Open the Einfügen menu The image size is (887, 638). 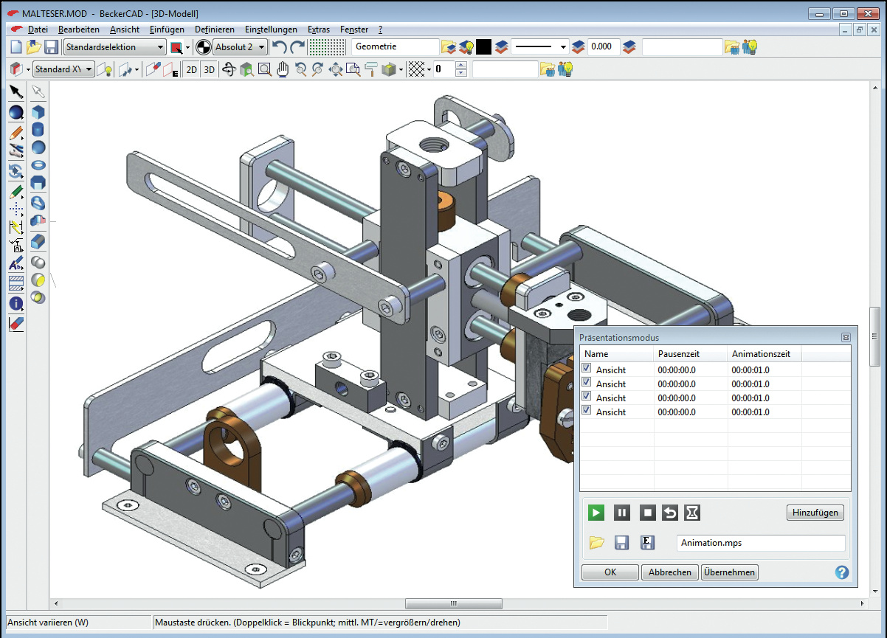click(x=167, y=30)
